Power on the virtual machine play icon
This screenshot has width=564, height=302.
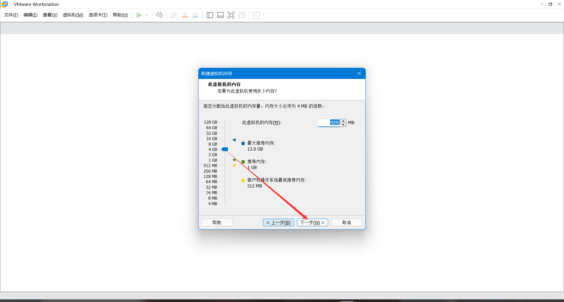(139, 15)
